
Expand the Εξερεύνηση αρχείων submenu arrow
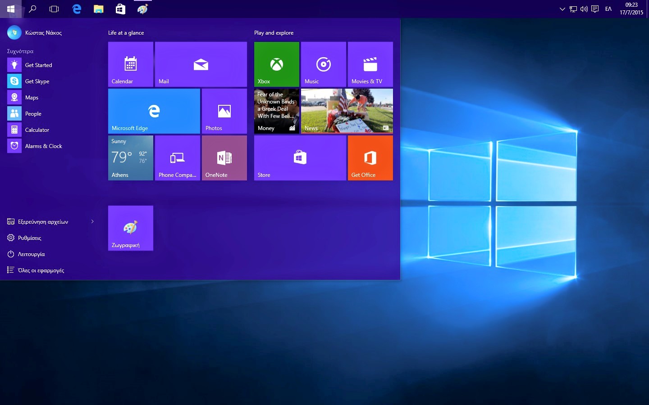point(92,221)
